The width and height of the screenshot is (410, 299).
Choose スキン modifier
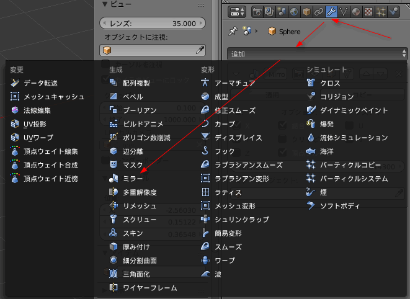(127, 233)
